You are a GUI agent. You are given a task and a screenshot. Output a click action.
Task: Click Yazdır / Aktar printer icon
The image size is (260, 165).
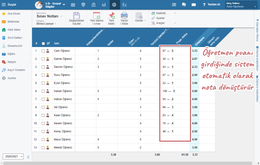point(124,18)
